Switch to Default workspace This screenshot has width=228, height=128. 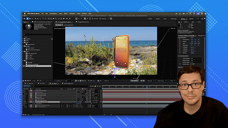[x=150, y=19]
